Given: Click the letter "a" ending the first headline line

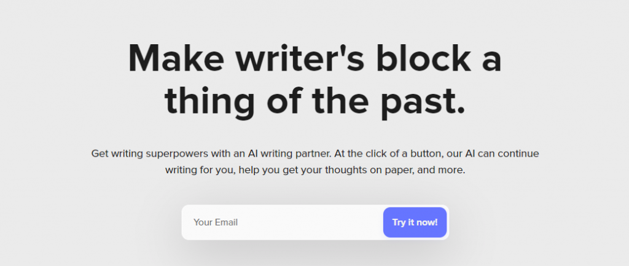Looking at the screenshot, I should point(492,62).
